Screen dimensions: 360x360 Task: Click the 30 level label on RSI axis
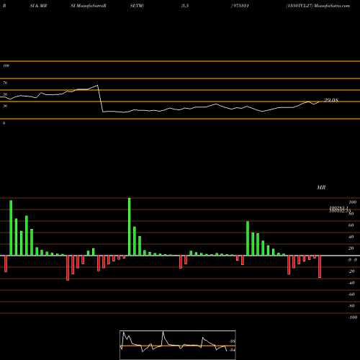click(x=5, y=106)
